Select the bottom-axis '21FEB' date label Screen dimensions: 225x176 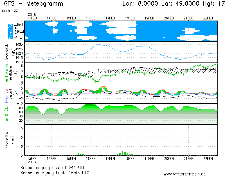(x=188, y=159)
